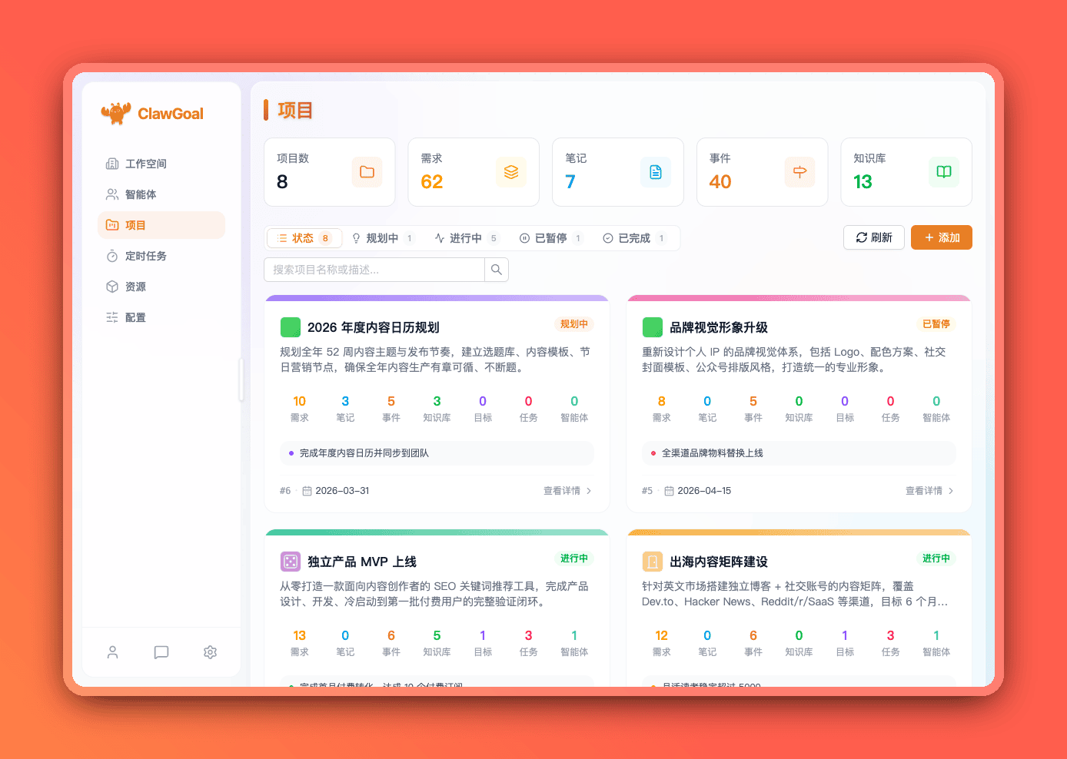Focus the 搜索项目名称或描述 search field
The width and height of the screenshot is (1067, 759).
pyautogui.click(x=374, y=270)
